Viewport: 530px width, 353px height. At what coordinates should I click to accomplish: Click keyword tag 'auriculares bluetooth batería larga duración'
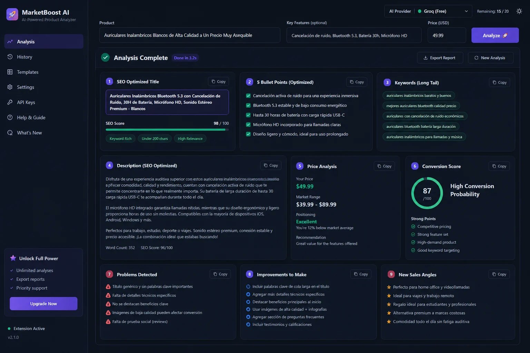(x=421, y=127)
